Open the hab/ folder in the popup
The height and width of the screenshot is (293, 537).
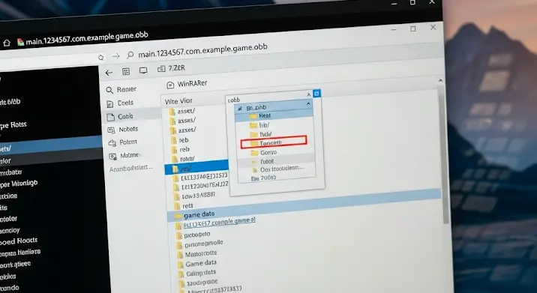tap(261, 134)
